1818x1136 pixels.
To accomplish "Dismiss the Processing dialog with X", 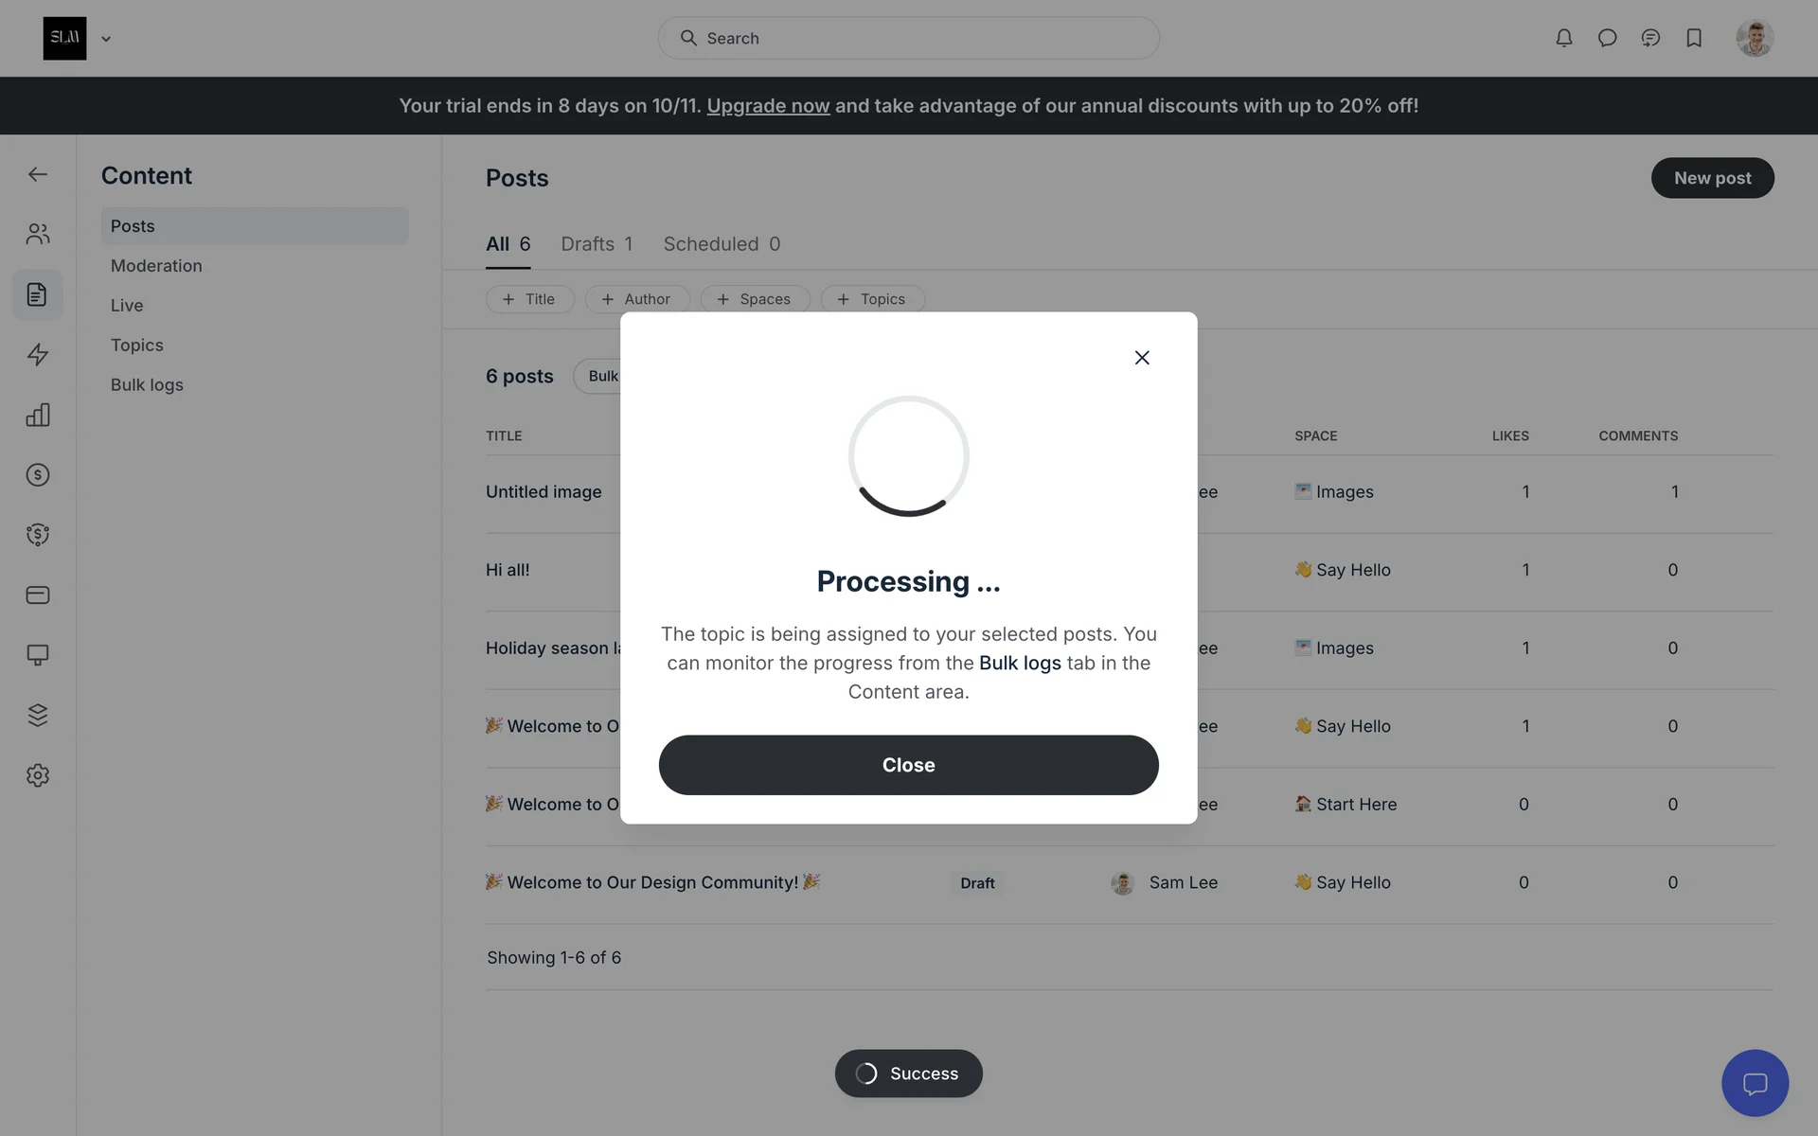I will point(1142,358).
